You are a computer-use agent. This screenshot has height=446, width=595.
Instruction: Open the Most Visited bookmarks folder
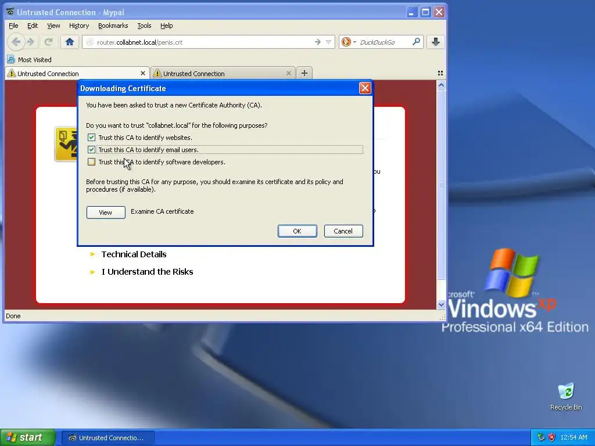pos(29,60)
